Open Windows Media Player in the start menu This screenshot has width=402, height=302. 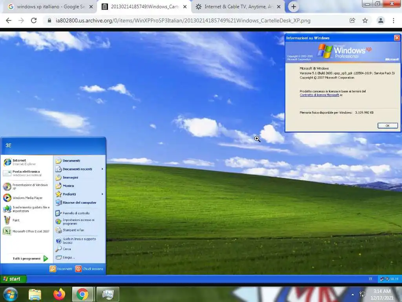pos(26,198)
